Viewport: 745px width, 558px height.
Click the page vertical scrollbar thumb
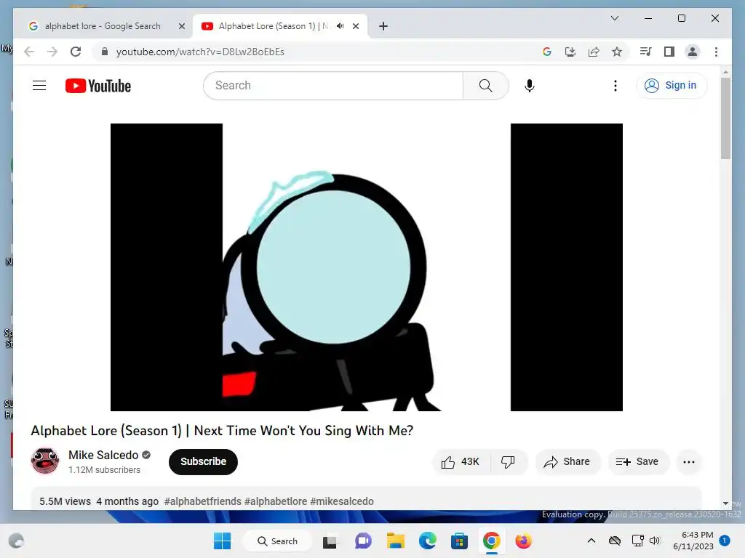[x=725, y=118]
